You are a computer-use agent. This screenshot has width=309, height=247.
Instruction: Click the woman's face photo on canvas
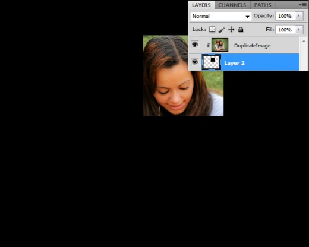coord(183,75)
